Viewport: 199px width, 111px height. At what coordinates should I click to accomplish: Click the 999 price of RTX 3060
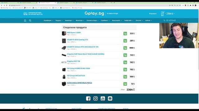(132, 48)
